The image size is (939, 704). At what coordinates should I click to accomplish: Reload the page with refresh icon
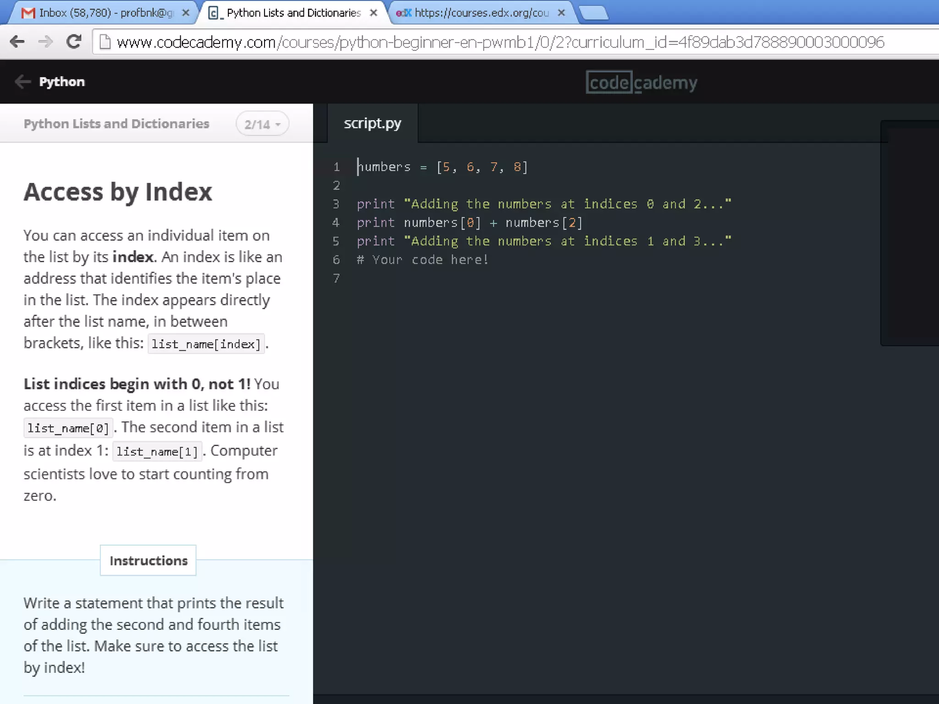(74, 42)
